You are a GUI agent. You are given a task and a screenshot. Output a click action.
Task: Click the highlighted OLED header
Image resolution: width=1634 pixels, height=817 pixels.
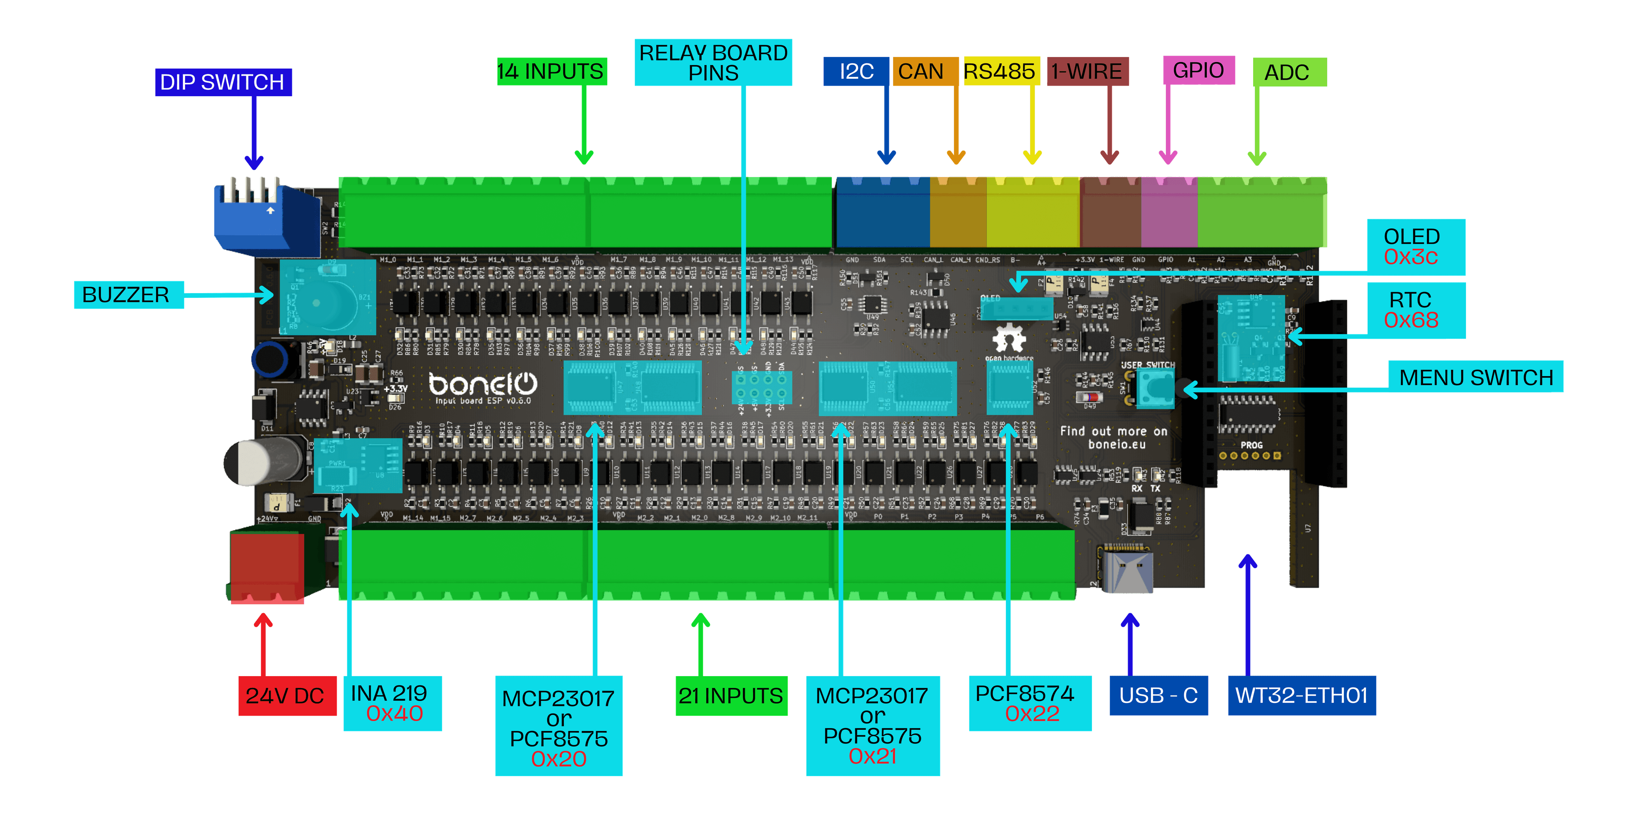[1016, 309]
